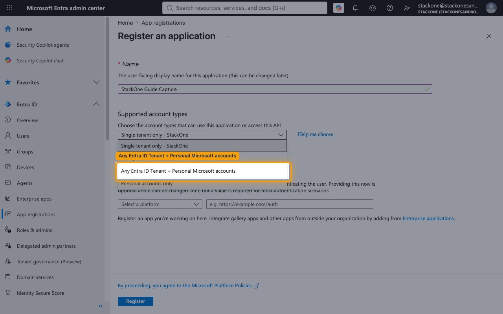This screenshot has height=314, width=503.
Task: Open the feedback icon in header
Action: tap(407, 8)
